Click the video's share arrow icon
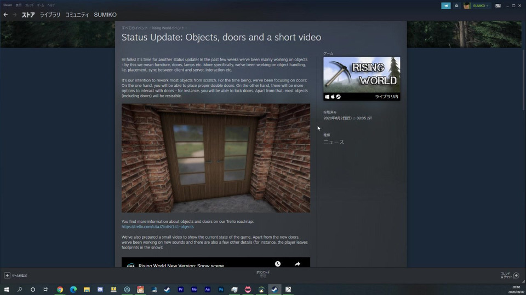Screen dimensions: 526x295 pos(297,264)
